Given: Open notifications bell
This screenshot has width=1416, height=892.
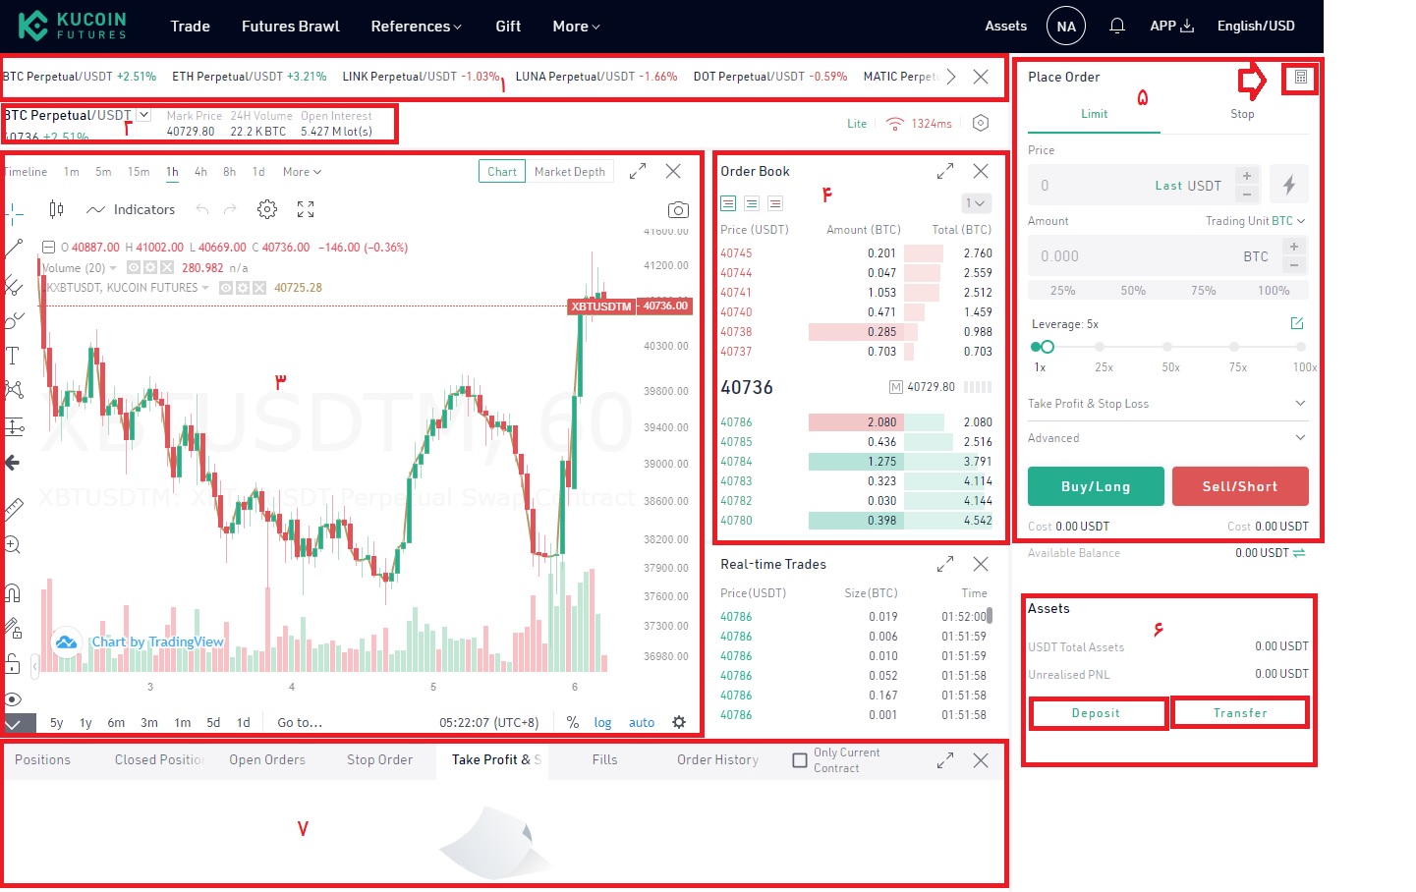Looking at the screenshot, I should pyautogui.click(x=1117, y=26).
